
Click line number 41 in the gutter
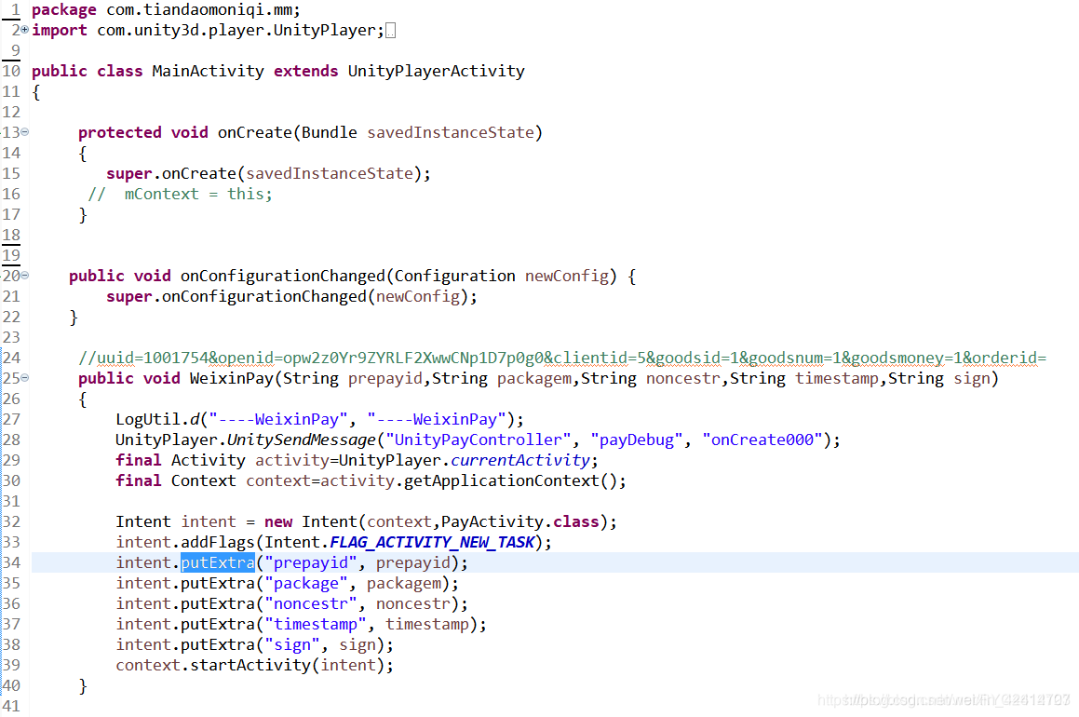click(x=12, y=706)
